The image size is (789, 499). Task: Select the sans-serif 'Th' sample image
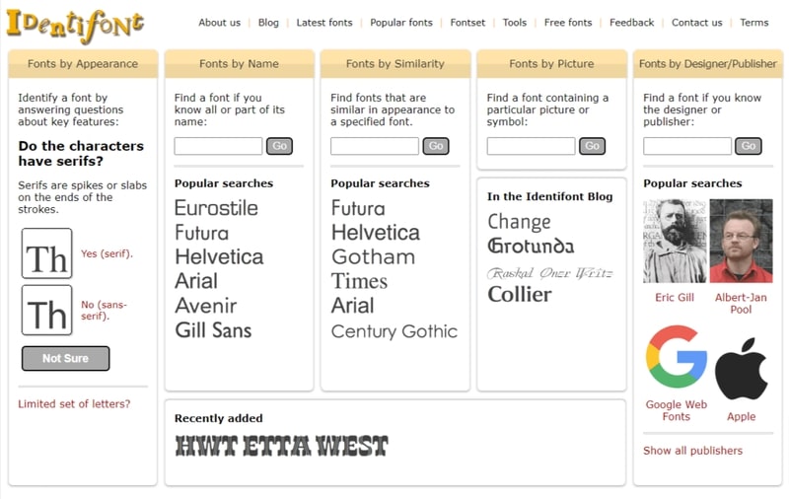point(47,311)
